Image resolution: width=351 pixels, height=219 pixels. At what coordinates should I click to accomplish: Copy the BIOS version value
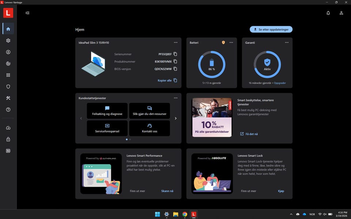(x=175, y=69)
